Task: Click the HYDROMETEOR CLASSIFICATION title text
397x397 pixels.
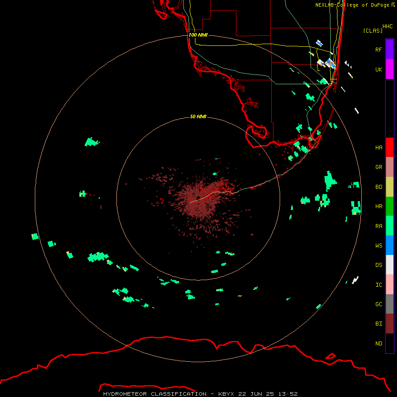Action: coord(155,394)
